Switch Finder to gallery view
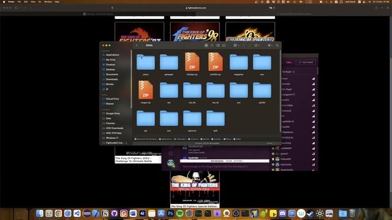This screenshot has height=220, width=392. (224, 45)
